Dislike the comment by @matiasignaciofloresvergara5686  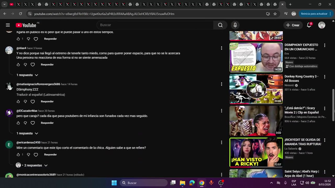pyautogui.click(x=25, y=101)
